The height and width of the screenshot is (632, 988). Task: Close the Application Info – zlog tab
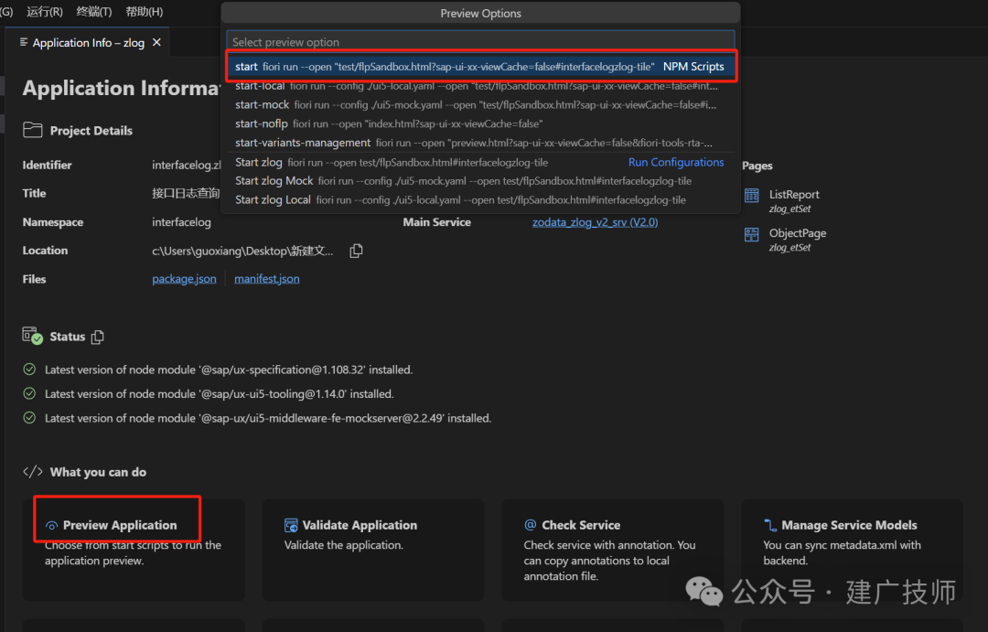click(x=157, y=42)
